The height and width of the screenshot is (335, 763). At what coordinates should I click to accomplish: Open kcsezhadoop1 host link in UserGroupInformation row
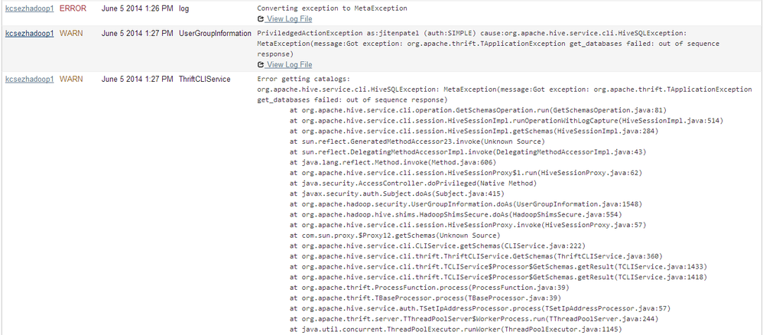29,33
